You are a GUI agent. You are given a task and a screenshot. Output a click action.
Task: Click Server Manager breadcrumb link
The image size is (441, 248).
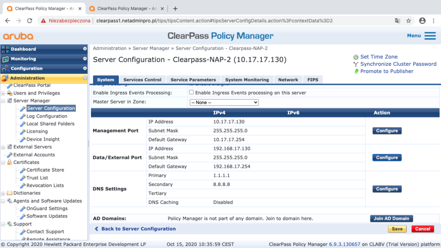(151, 48)
